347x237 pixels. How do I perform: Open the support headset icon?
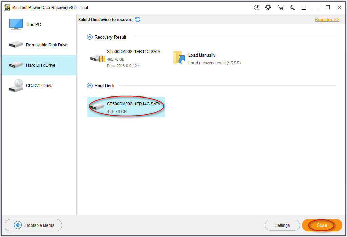(x=268, y=8)
